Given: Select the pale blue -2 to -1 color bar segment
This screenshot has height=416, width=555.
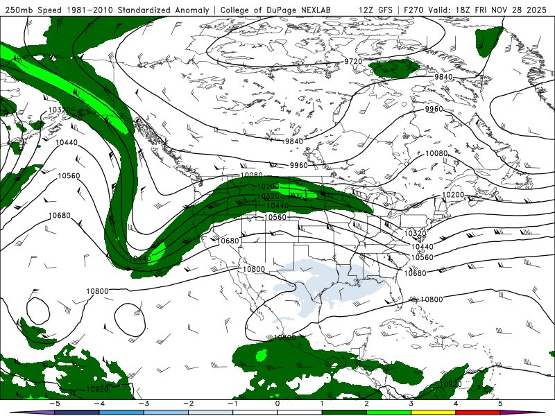Looking at the screenshot, I should click(211, 413).
